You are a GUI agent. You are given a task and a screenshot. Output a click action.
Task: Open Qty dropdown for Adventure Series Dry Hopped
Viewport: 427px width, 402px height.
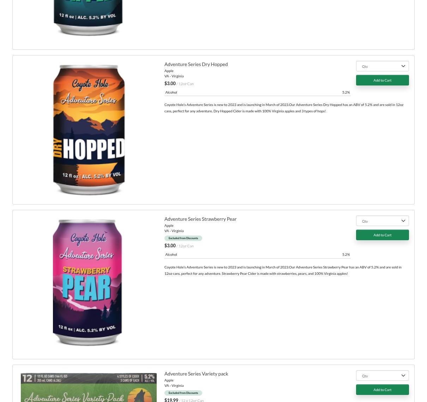[x=382, y=66]
